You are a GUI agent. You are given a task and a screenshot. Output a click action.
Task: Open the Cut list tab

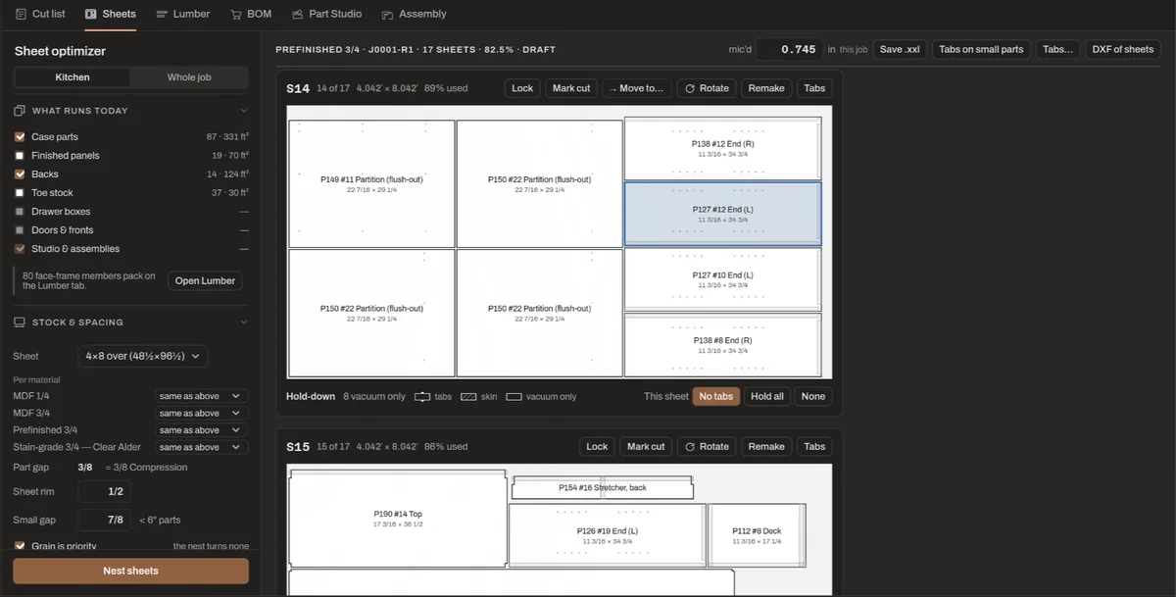click(41, 14)
